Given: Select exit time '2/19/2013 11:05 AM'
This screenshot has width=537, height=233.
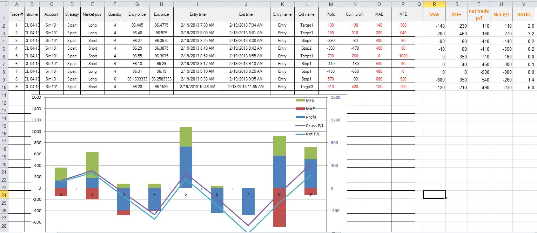Looking at the screenshot, I should point(246,86).
